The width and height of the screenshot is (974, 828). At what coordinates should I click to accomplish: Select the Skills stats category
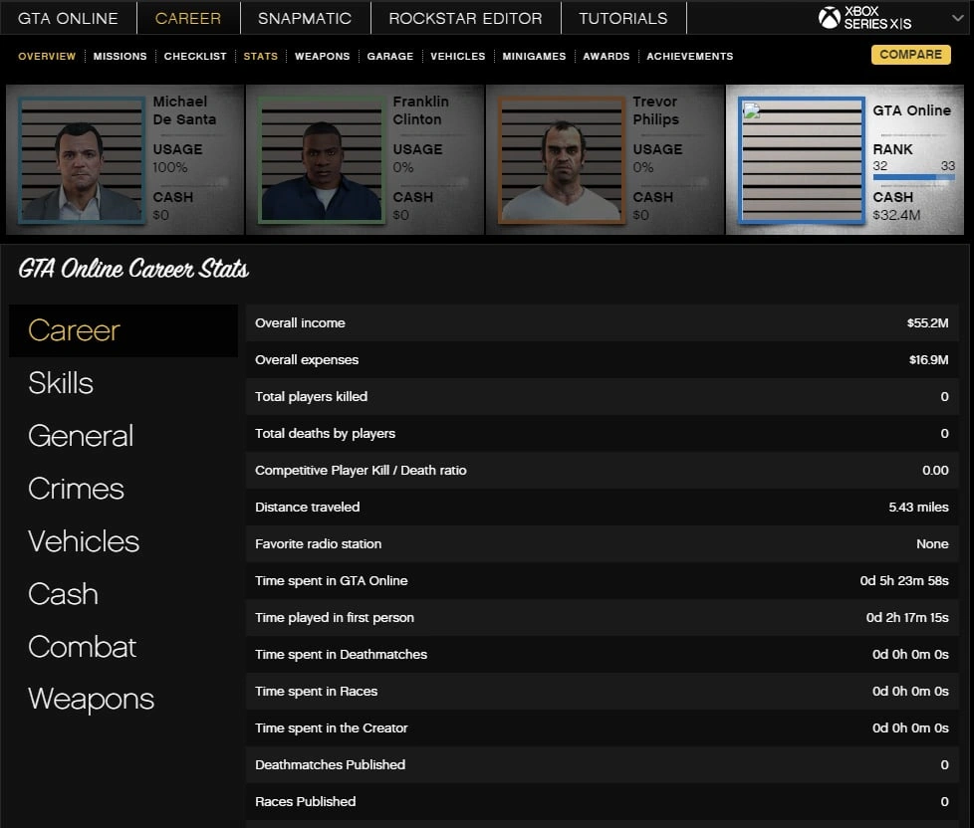click(x=61, y=383)
